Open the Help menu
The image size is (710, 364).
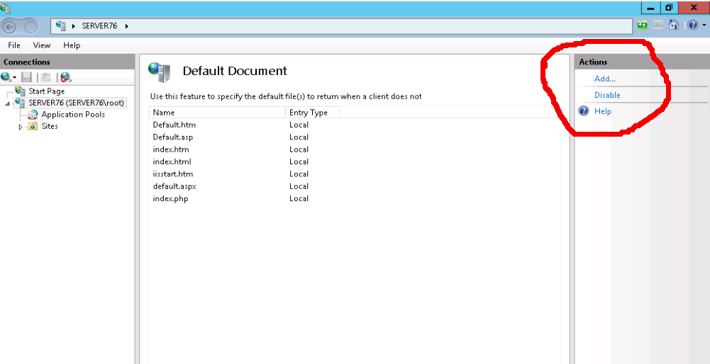(72, 45)
